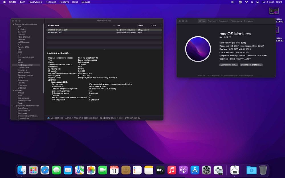285x178 pixels.
Task: Click sidebar vertical scrollbar
Action: point(43,58)
